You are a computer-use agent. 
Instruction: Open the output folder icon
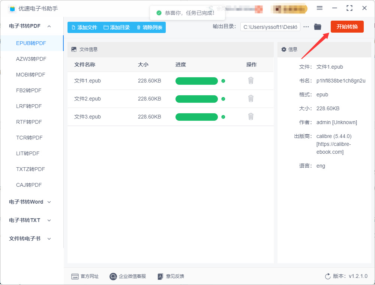[x=317, y=27]
